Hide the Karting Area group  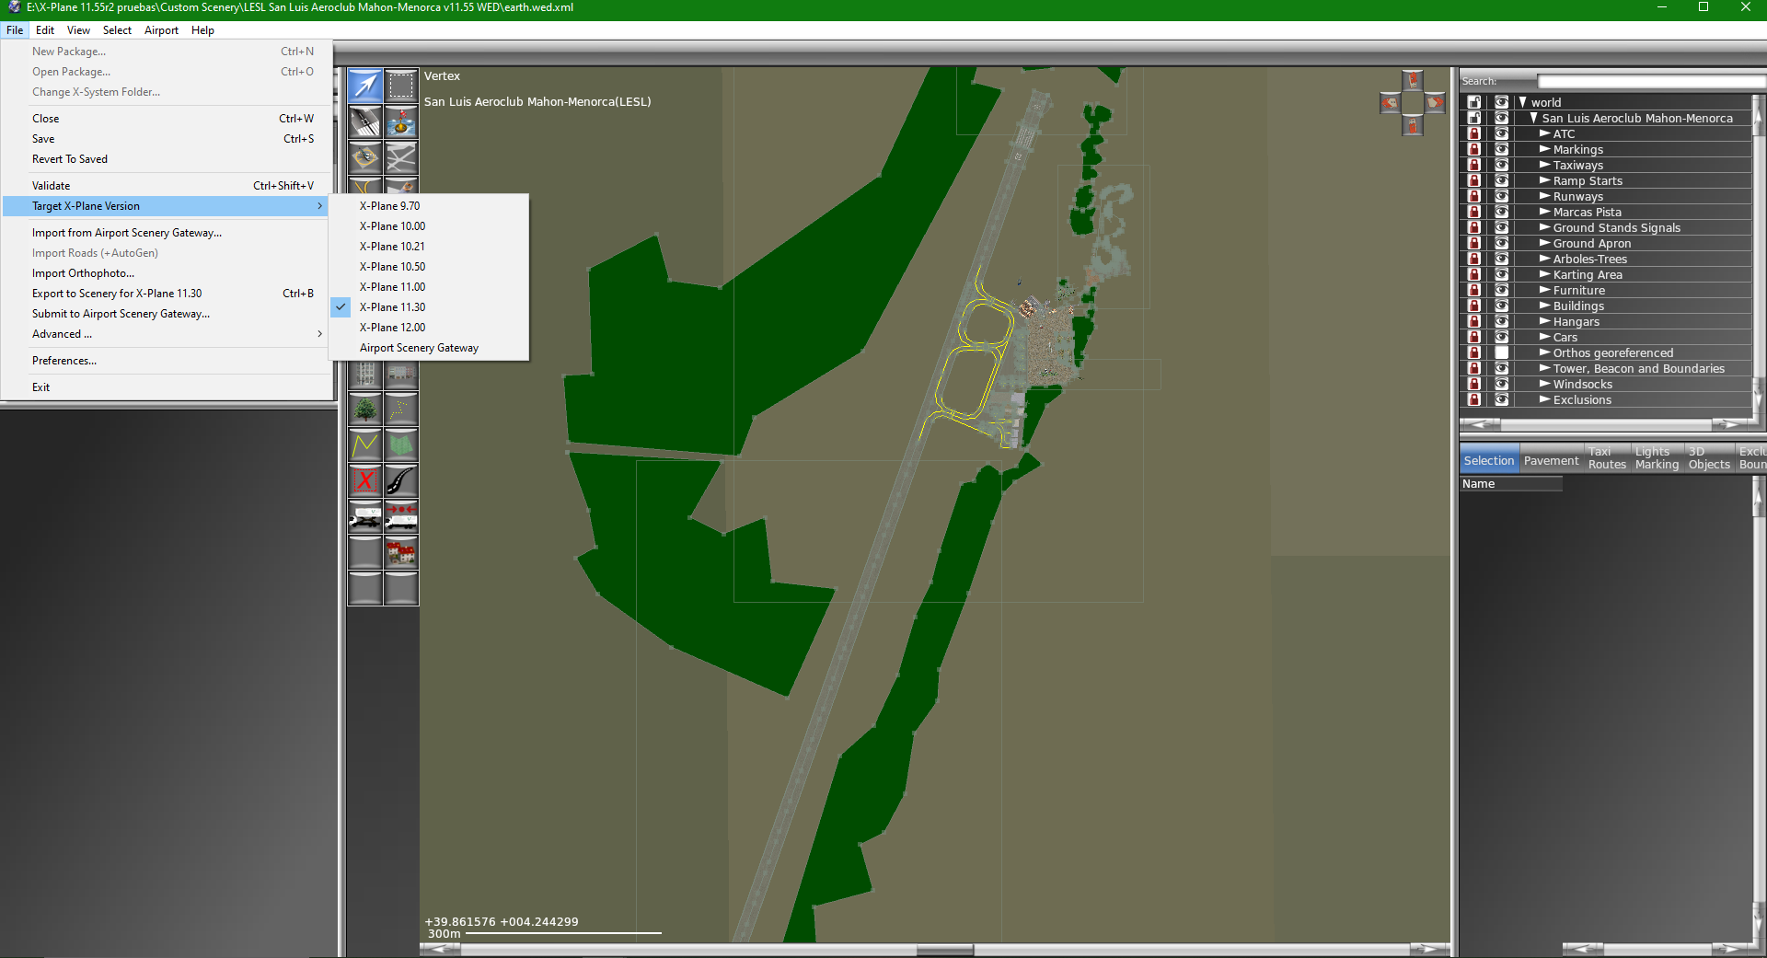(1501, 274)
